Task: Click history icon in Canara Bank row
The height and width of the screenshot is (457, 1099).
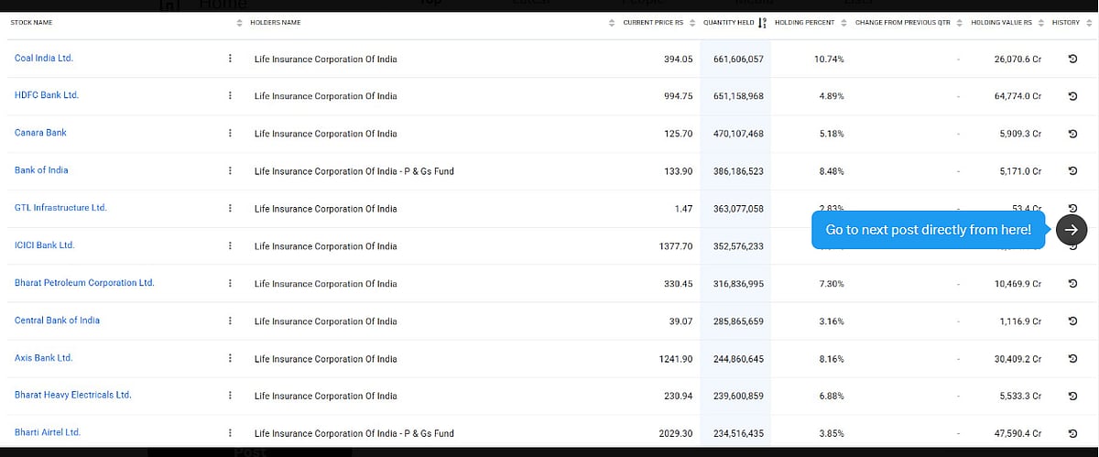Action: coord(1072,134)
